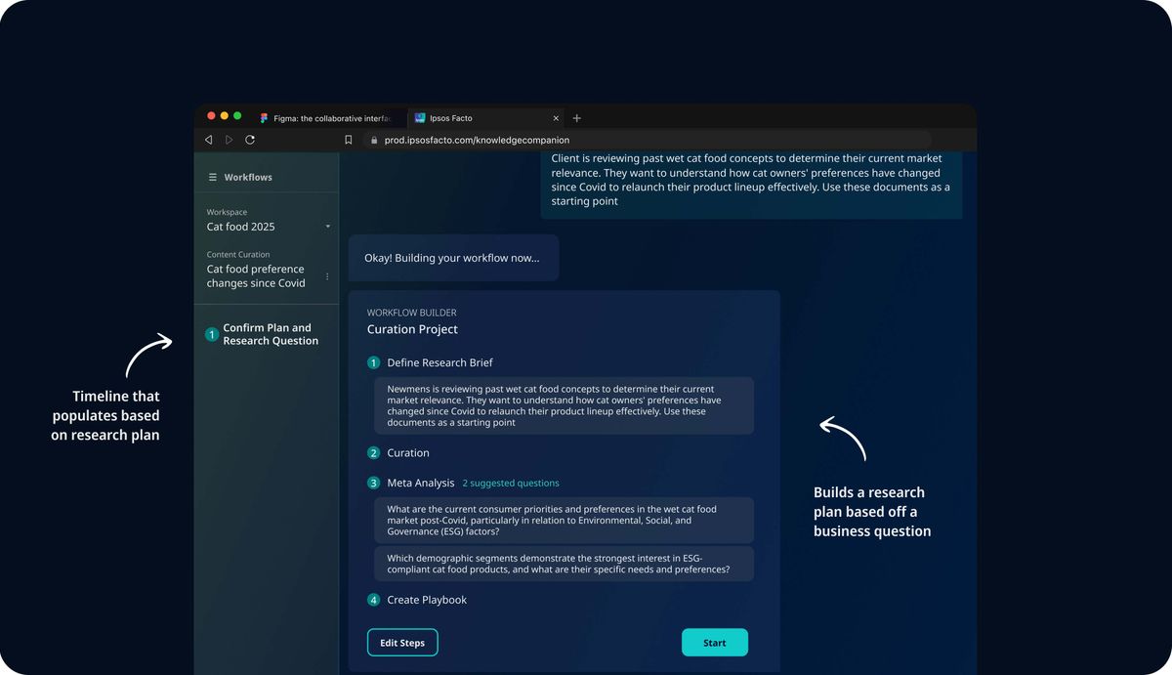Click the Ipsos Facto tab favicon
The height and width of the screenshot is (675, 1172).
coord(420,118)
